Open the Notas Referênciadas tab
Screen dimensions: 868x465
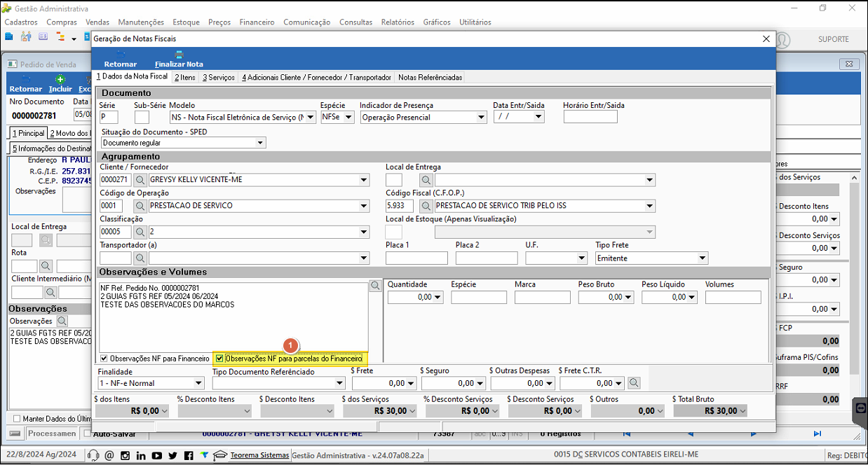point(430,77)
